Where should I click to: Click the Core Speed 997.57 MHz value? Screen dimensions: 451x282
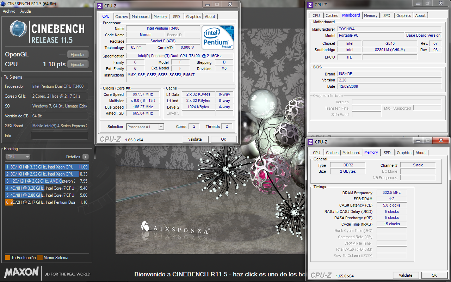[x=142, y=94]
